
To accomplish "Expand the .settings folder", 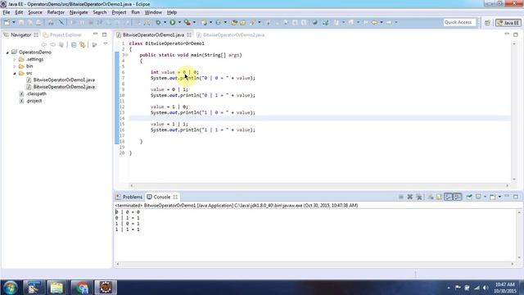I will [15, 60].
